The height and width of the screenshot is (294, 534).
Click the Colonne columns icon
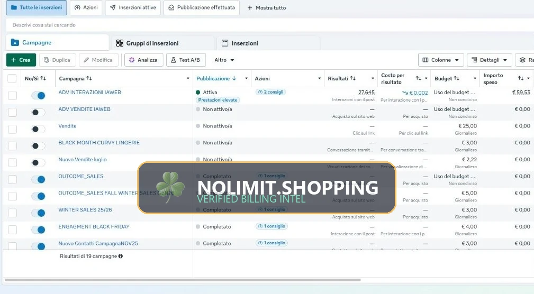click(x=426, y=60)
